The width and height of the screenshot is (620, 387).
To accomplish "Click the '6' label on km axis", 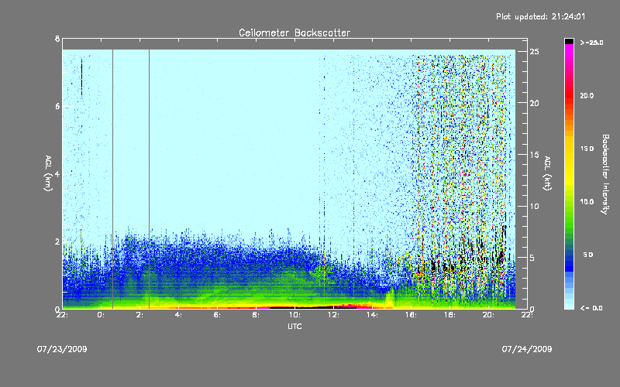I will 57,106.
